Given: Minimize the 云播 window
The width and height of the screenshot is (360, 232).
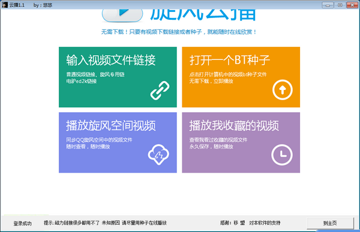Looking at the screenshot, I should click(328, 5).
